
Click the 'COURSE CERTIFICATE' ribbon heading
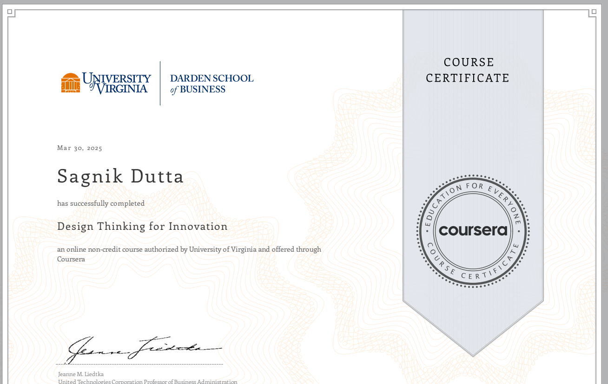pos(468,70)
